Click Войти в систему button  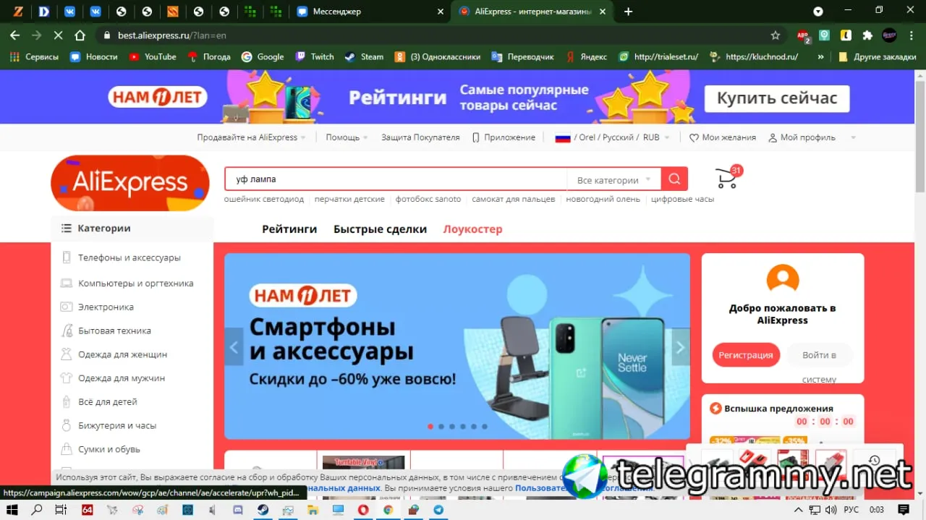(819, 355)
